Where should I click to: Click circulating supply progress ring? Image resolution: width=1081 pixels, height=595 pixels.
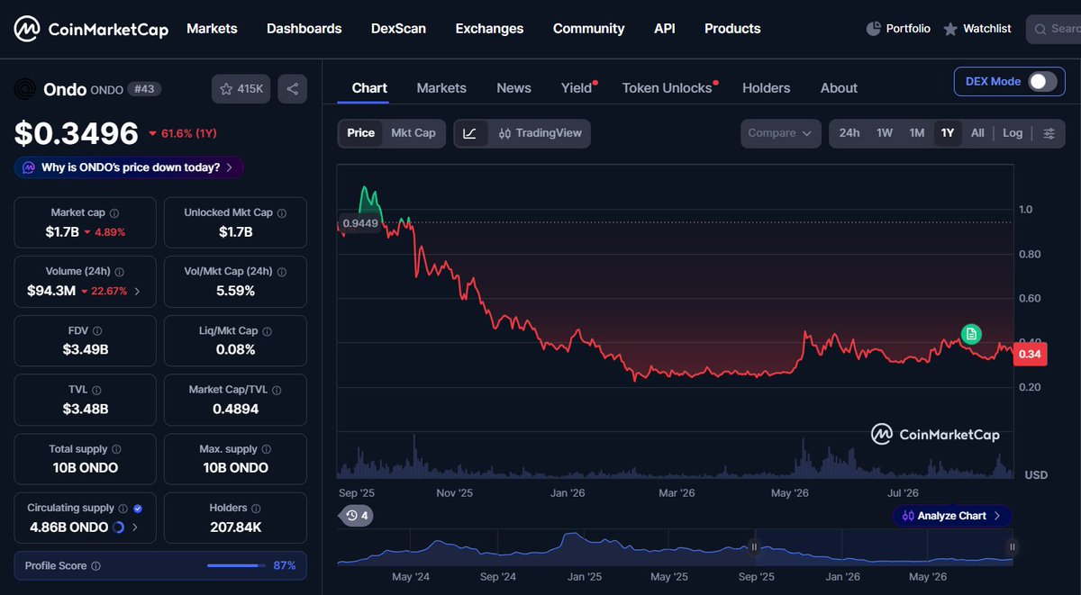click(x=119, y=527)
